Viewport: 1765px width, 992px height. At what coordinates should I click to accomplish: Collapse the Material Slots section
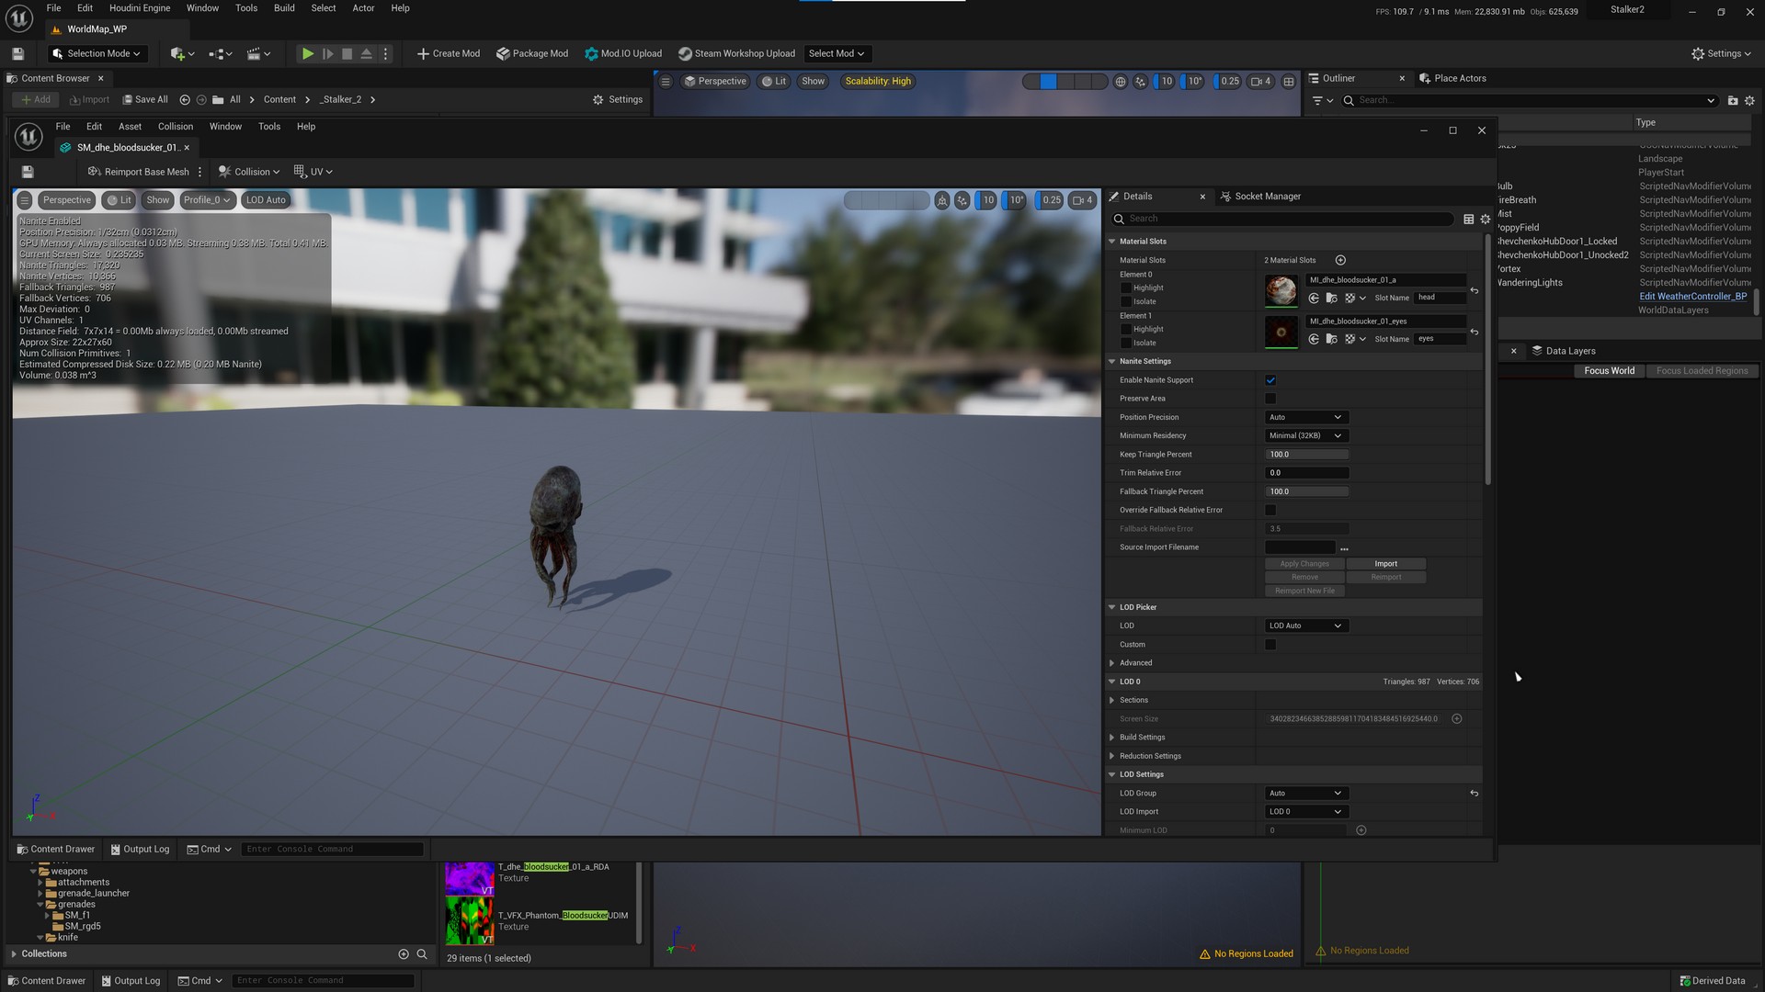(x=1112, y=242)
